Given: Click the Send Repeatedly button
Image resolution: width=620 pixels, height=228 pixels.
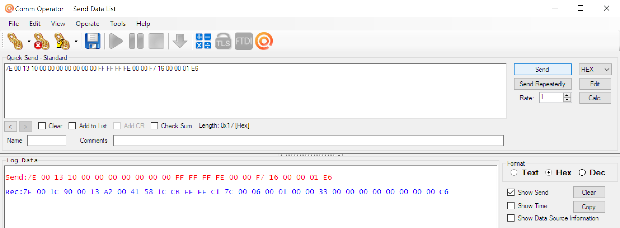Looking at the screenshot, I should pos(542,84).
